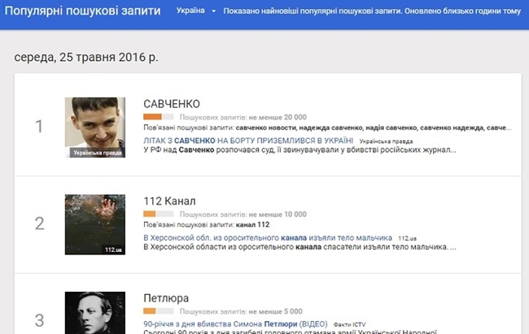Open the Петлюра trending search title
This screenshot has width=529, height=334.
click(x=166, y=298)
